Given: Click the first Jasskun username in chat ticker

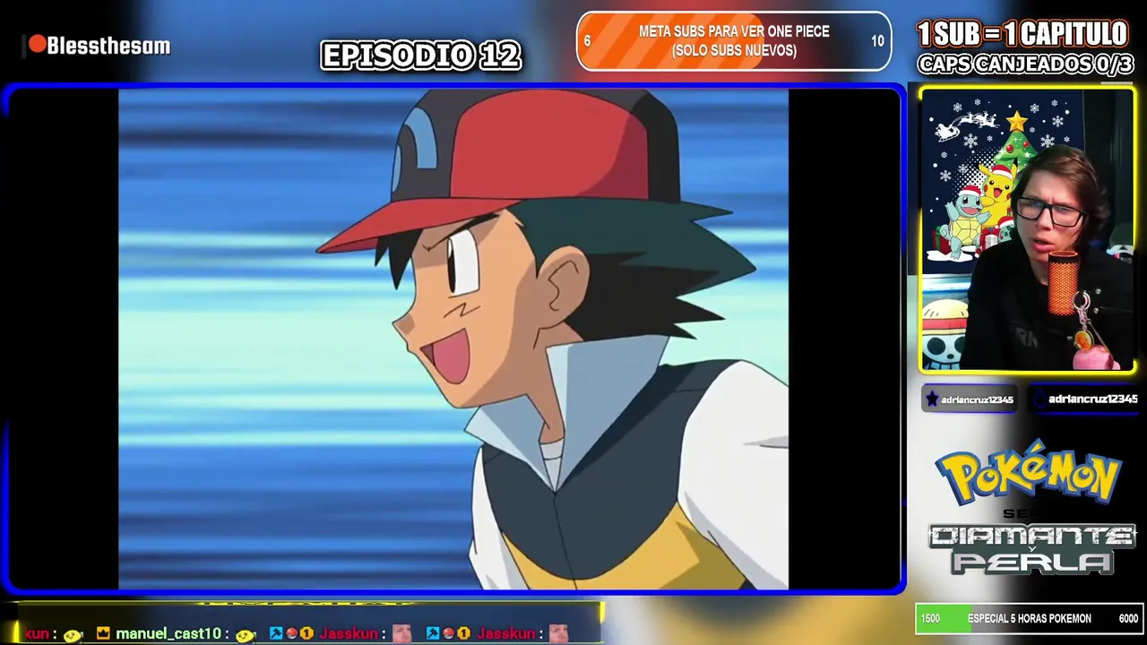Looking at the screenshot, I should click(349, 633).
